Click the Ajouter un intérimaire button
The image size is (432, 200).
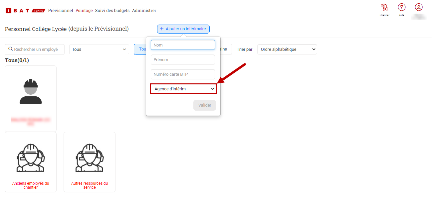click(183, 29)
